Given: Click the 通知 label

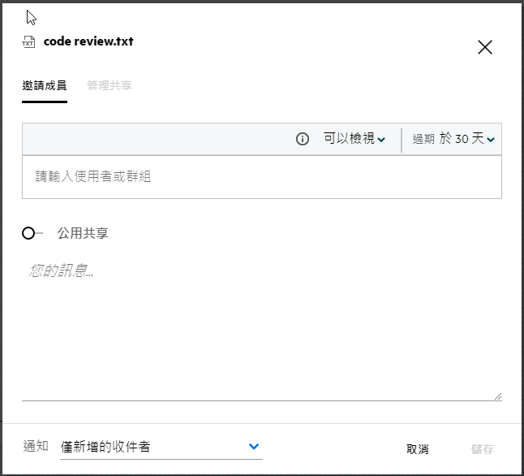Looking at the screenshot, I should (x=36, y=447).
